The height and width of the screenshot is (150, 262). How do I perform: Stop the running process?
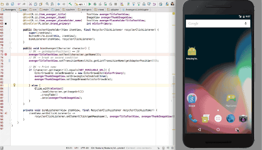116,4
